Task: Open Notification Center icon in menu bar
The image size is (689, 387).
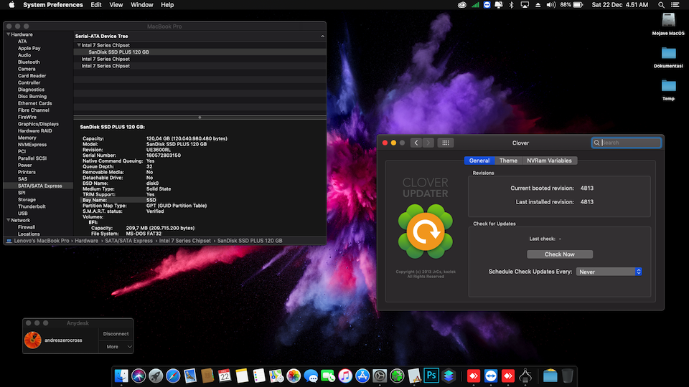Action: point(675,5)
